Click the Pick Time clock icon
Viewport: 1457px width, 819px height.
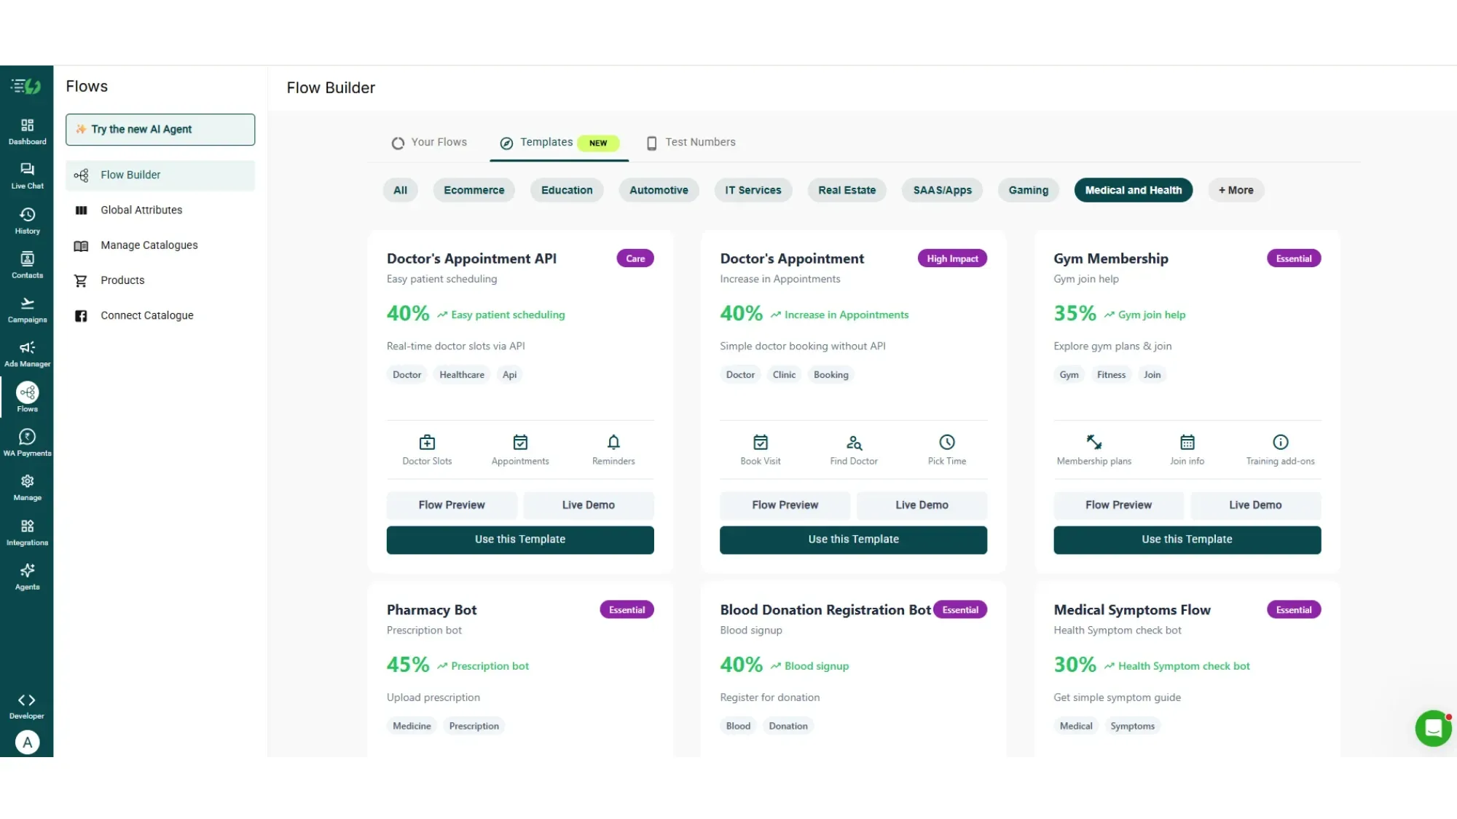[x=947, y=442]
